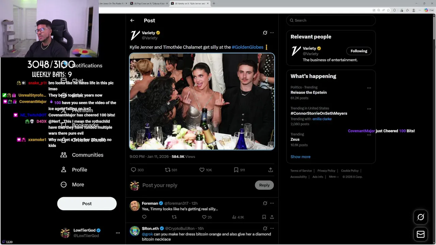This screenshot has height=245, width=436.
Task: Open three-dot menu on $Ron.eth's reply
Action: point(272,228)
